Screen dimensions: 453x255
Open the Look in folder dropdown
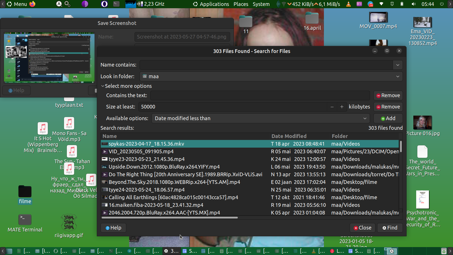[x=271, y=76]
